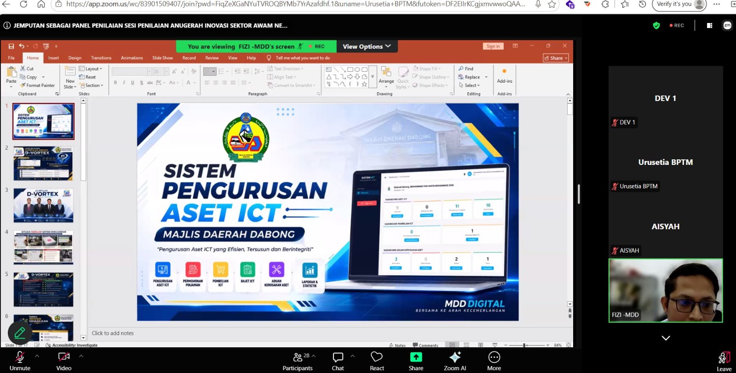
Task: Toggle Italic in the Font group
Action: 124,83
